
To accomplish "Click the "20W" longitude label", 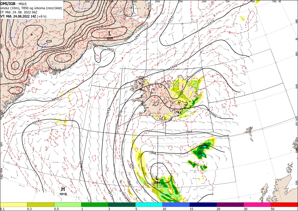I will [x=157, y=1].
